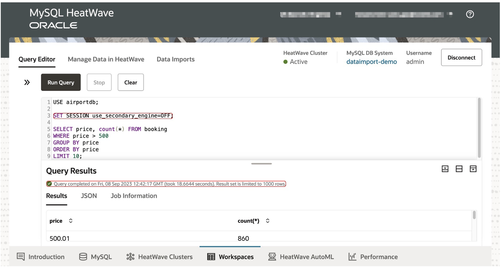This screenshot has height=267, width=501.
Task: Open the dataimport-demo DB system link
Action: coord(371,61)
